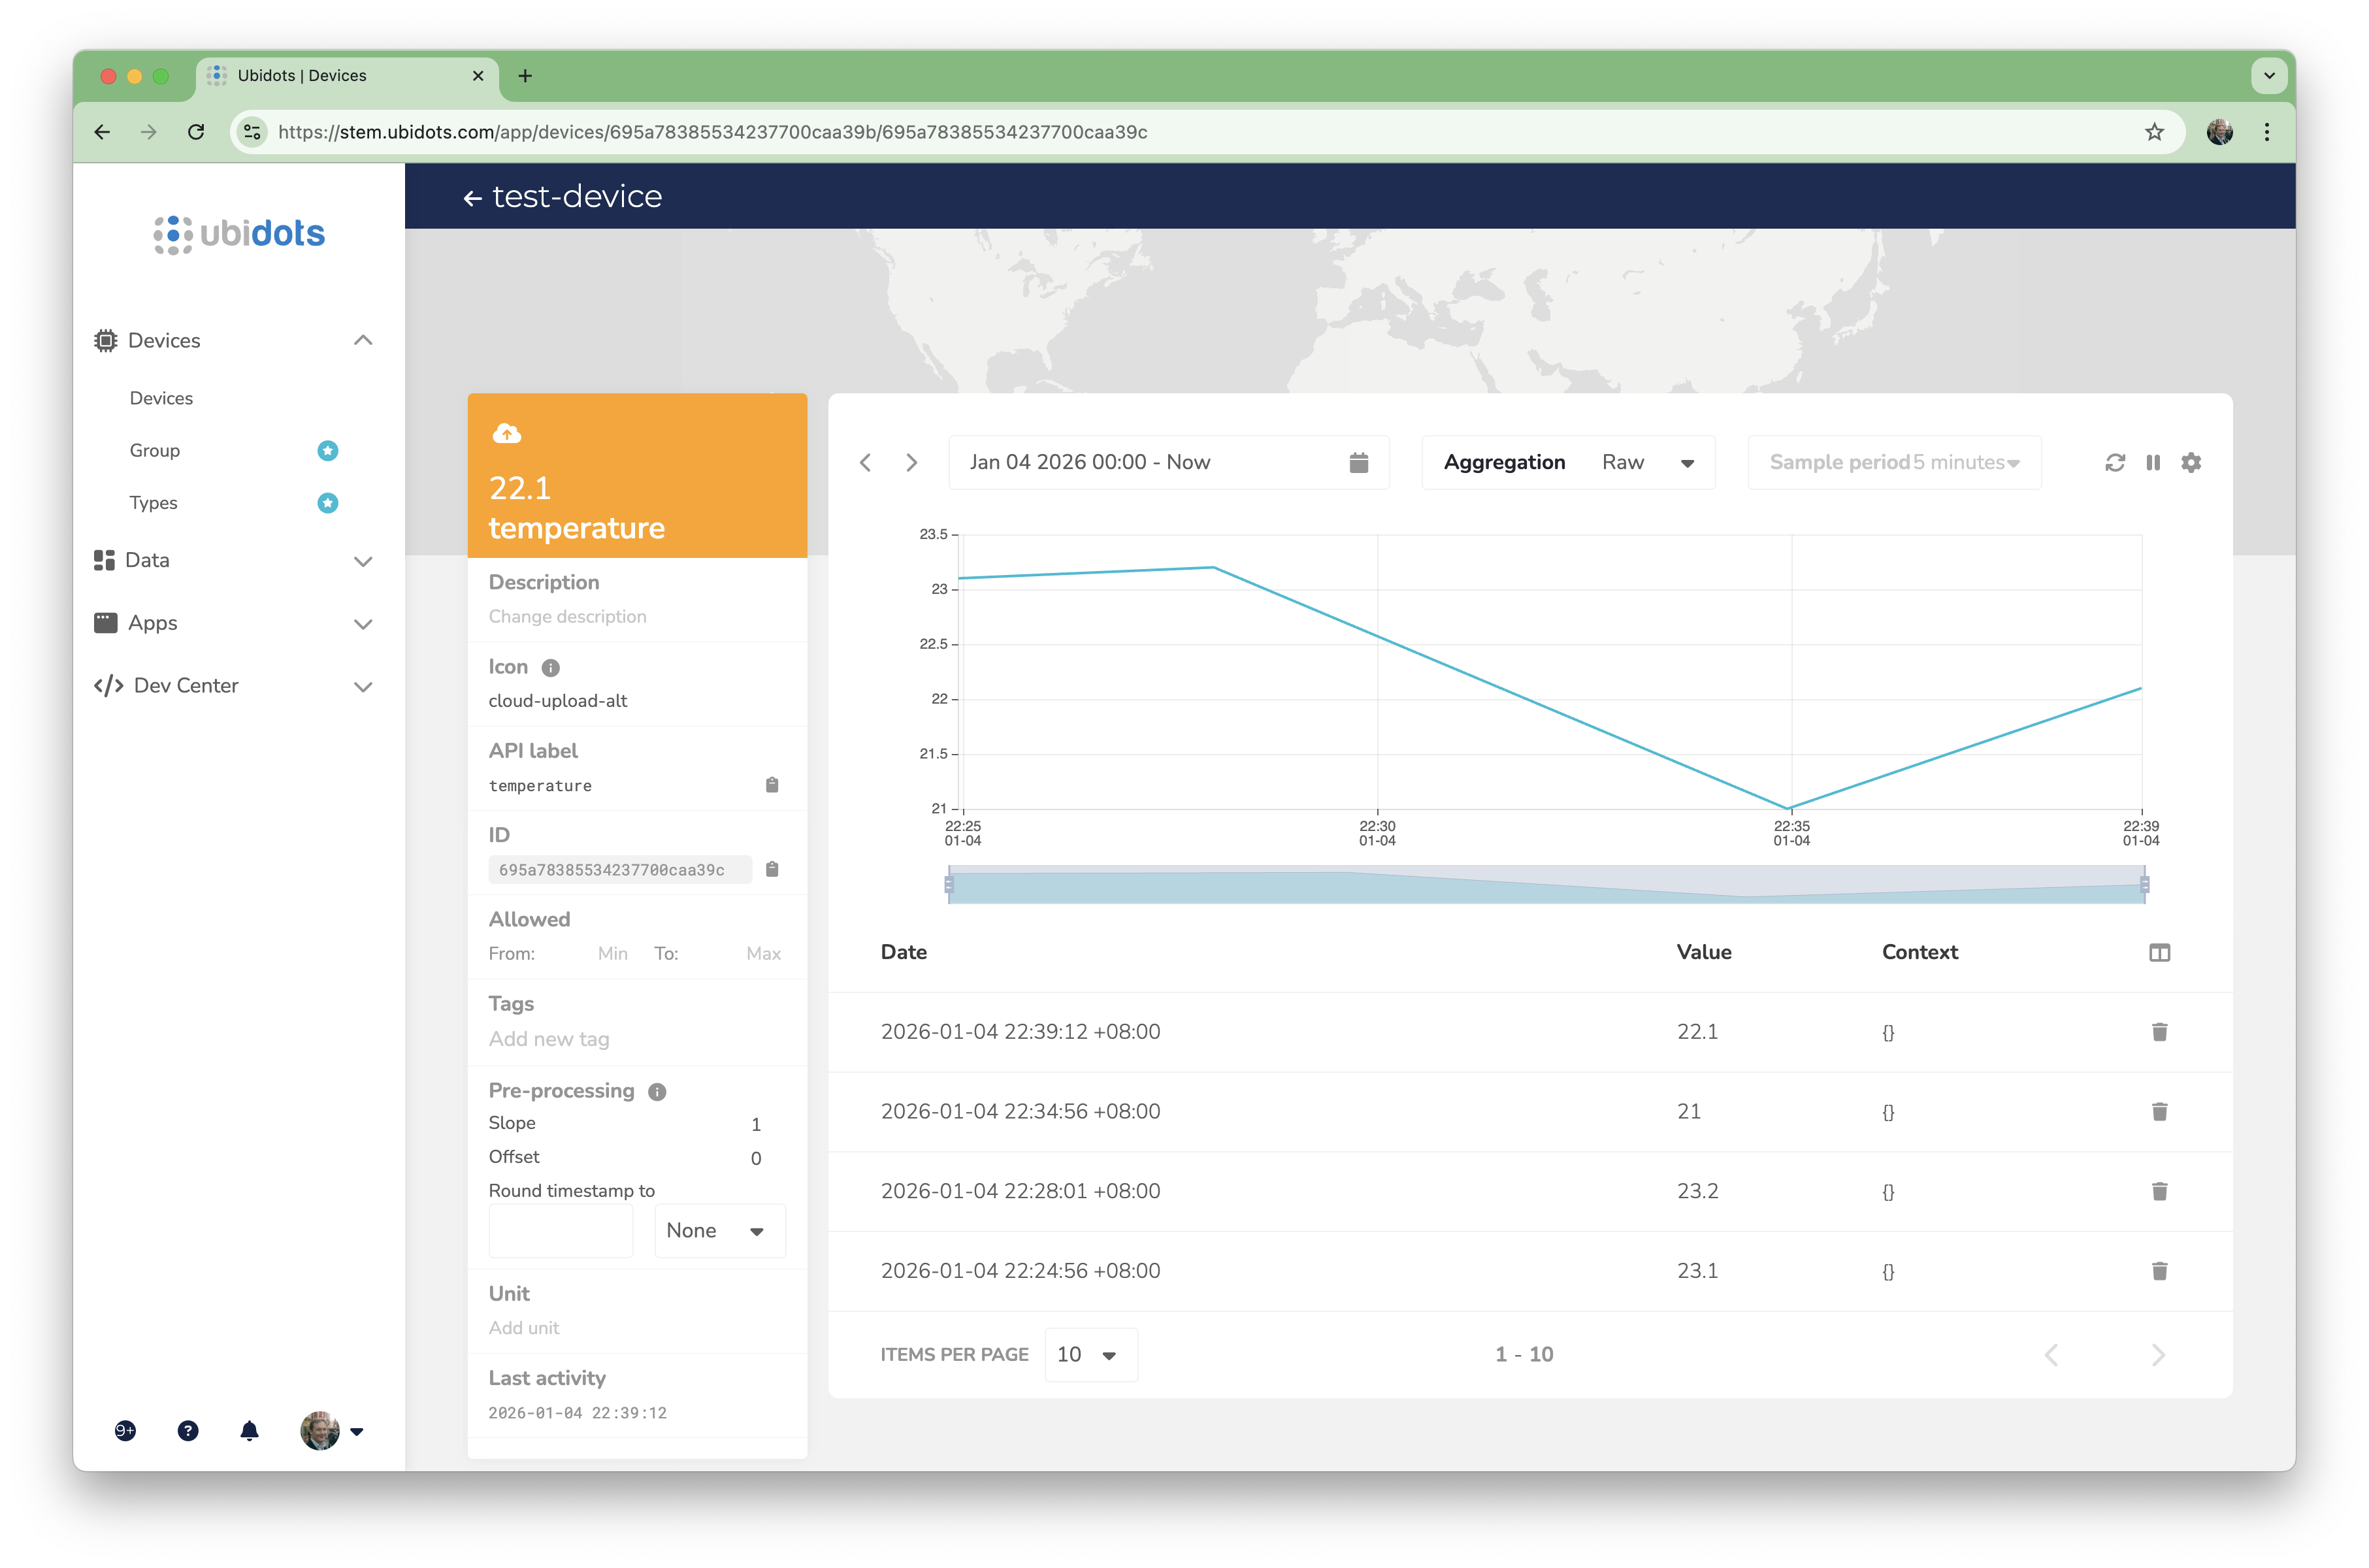Open Round timestamp None dropdown
Viewport: 2369px width, 1568px height.
click(718, 1230)
